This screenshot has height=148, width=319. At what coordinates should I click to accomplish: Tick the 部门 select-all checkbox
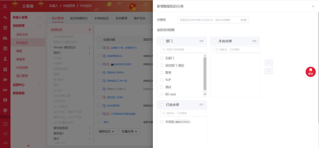162,41
